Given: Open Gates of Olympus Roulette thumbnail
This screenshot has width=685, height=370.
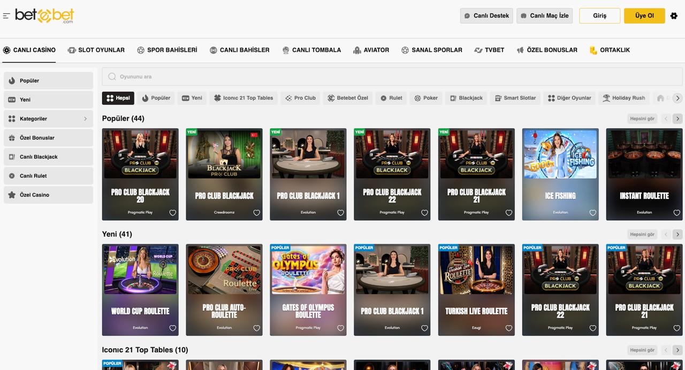Looking at the screenshot, I should click(x=308, y=270).
